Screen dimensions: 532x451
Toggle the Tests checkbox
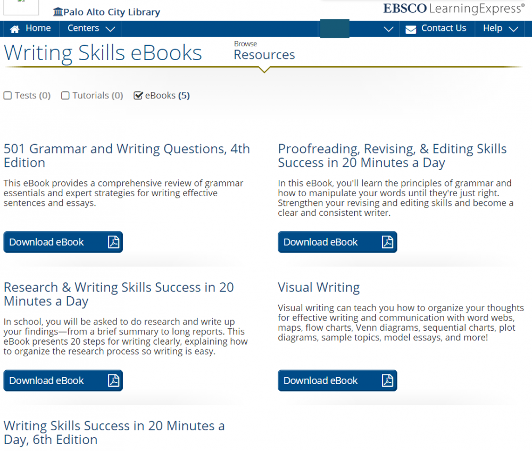pyautogui.click(x=8, y=96)
